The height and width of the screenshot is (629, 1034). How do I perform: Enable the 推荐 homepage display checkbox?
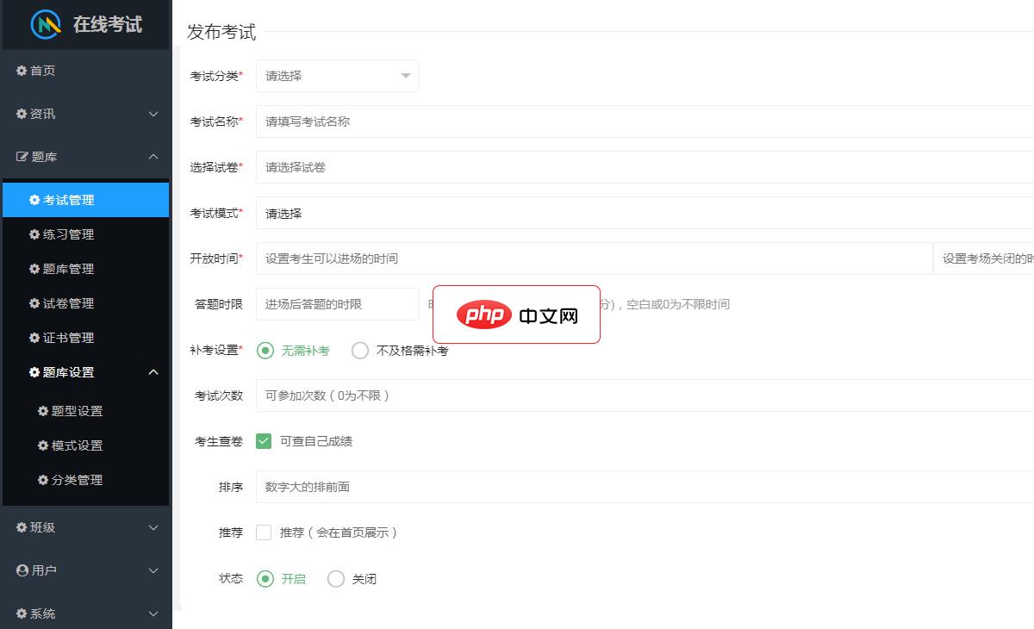(x=264, y=532)
